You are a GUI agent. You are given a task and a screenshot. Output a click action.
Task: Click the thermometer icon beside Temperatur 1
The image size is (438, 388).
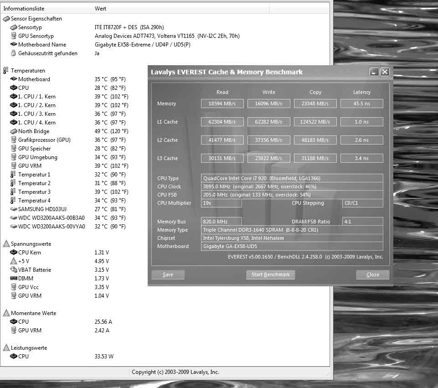tap(13, 174)
